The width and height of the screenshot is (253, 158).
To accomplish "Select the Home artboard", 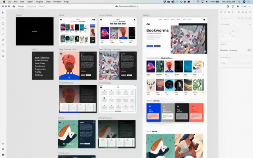I will point(78,32).
